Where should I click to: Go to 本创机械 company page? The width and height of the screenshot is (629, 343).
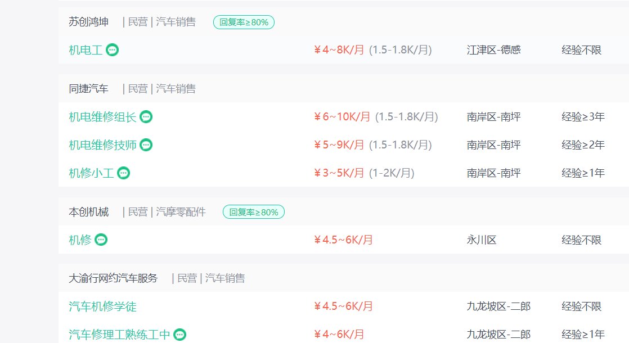coord(89,211)
